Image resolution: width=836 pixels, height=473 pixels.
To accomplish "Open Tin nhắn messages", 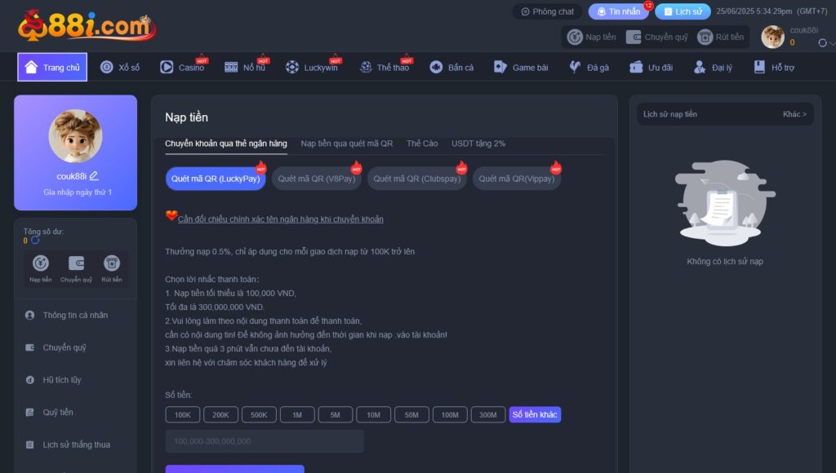I will coord(619,11).
